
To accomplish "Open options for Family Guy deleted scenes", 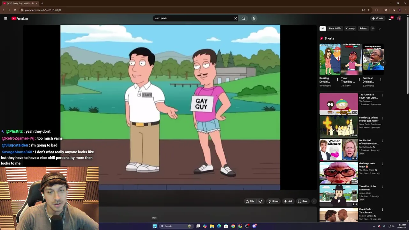I will pyautogui.click(x=382, y=118).
